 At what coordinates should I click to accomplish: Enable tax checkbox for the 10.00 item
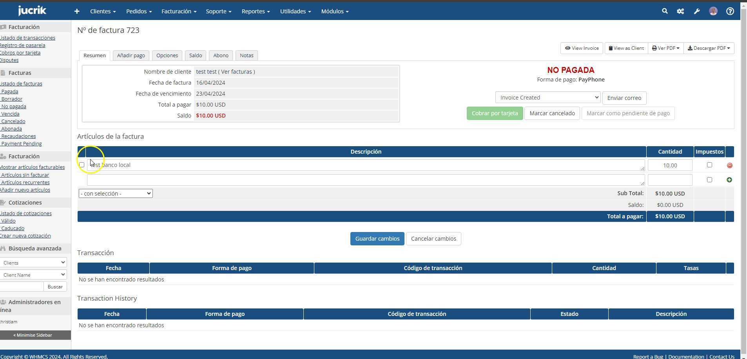709,165
